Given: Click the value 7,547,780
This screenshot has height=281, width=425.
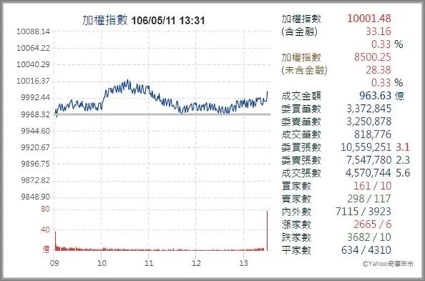Looking at the screenshot, I should 369,160.
